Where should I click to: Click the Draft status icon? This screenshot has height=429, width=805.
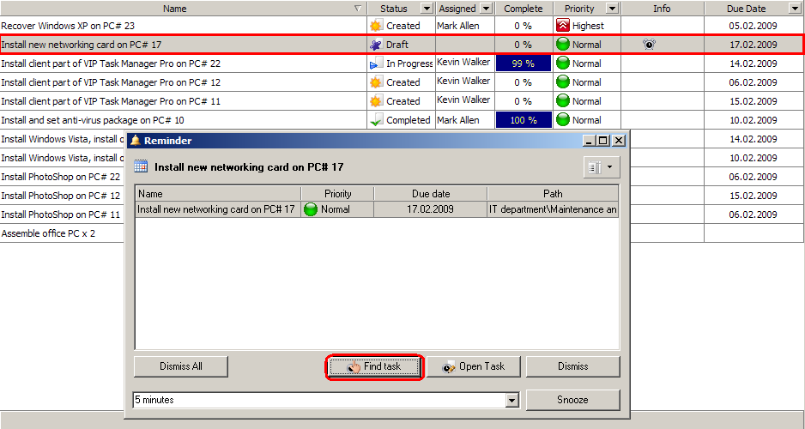point(375,45)
